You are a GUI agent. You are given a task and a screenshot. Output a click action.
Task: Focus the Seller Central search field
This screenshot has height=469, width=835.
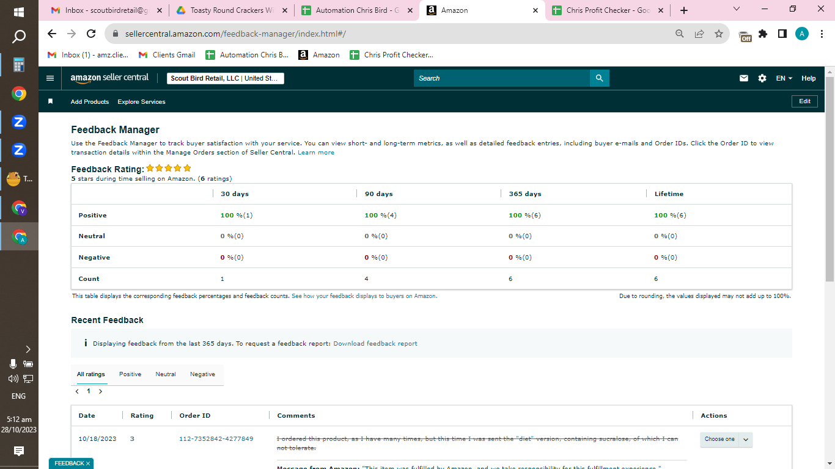502,78
